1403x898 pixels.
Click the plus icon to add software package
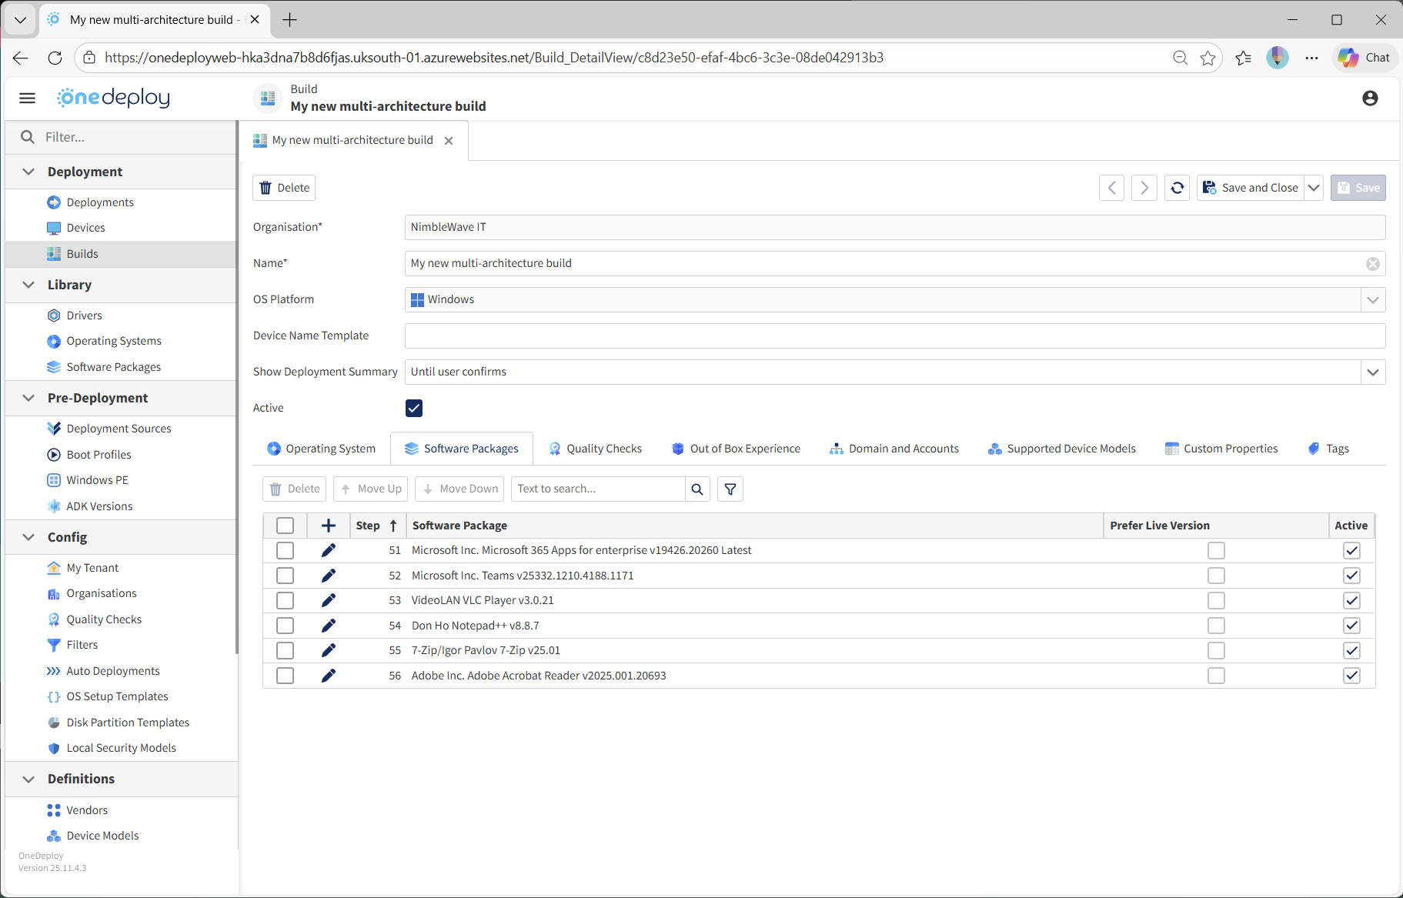pyautogui.click(x=328, y=526)
